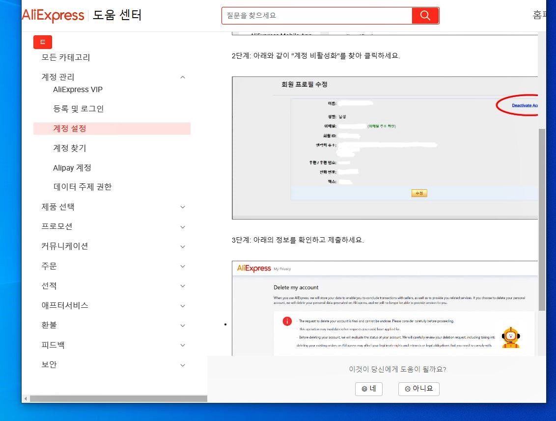Expand the 환불 chevron
Image resolution: width=556 pixels, height=421 pixels.
pos(183,325)
